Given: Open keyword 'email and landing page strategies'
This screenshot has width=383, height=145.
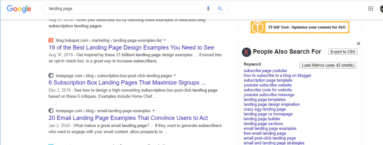Looking at the screenshot, I should (274, 143).
